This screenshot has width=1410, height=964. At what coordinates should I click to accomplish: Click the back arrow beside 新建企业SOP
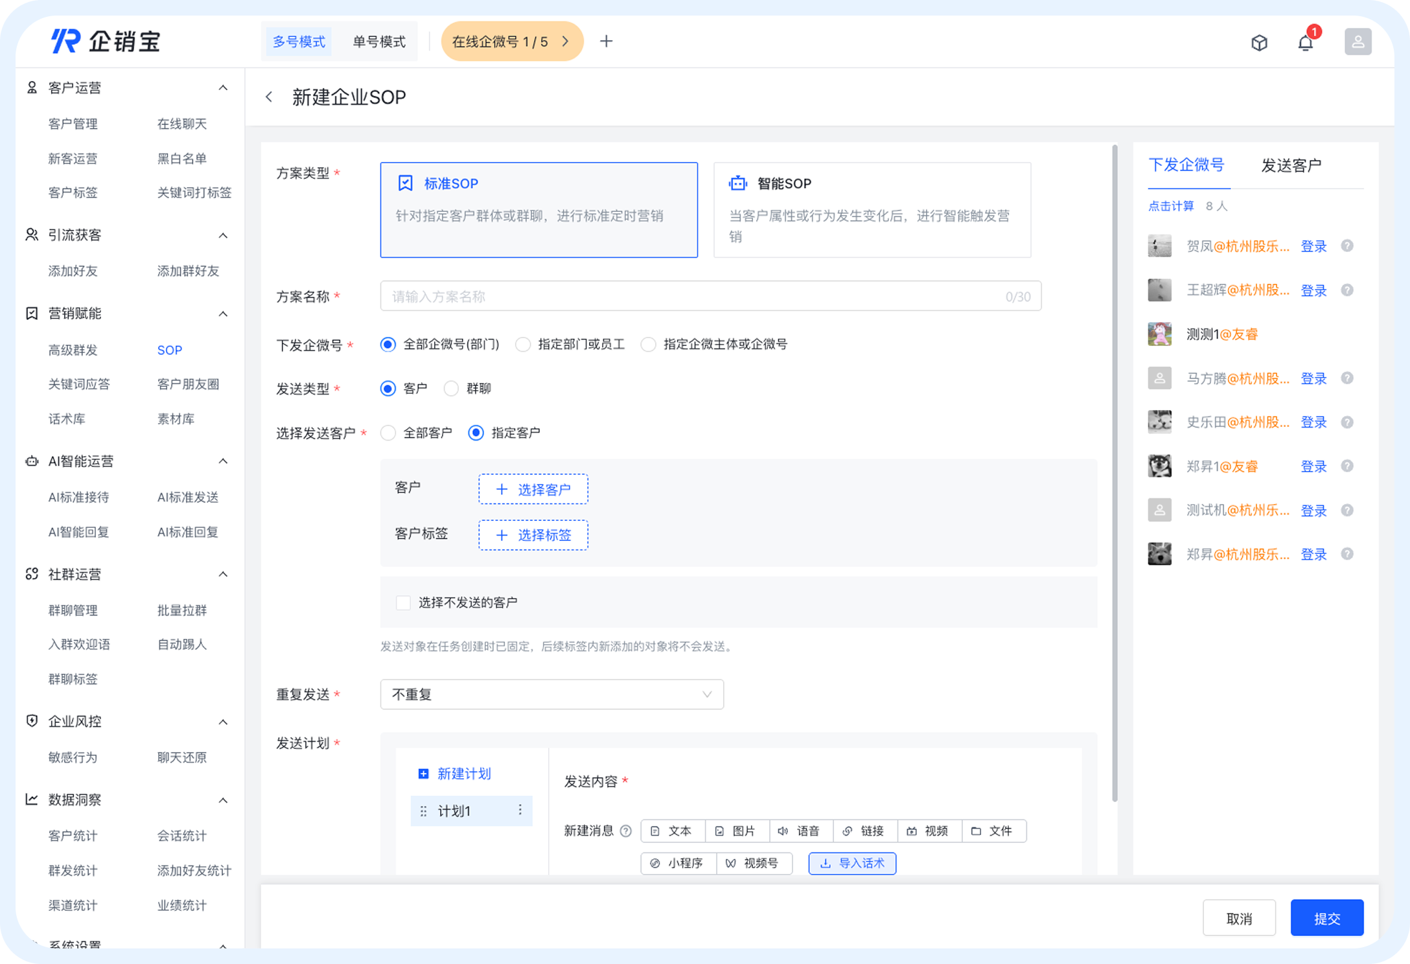(x=269, y=97)
